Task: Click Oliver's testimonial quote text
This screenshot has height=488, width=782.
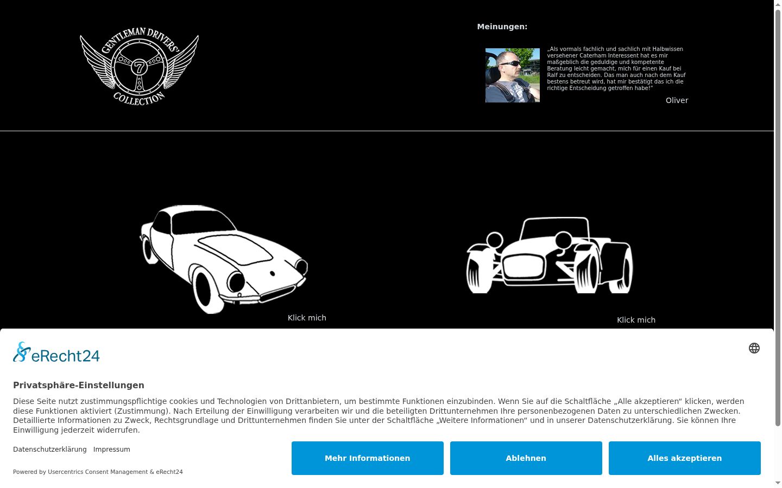Action: [x=617, y=68]
